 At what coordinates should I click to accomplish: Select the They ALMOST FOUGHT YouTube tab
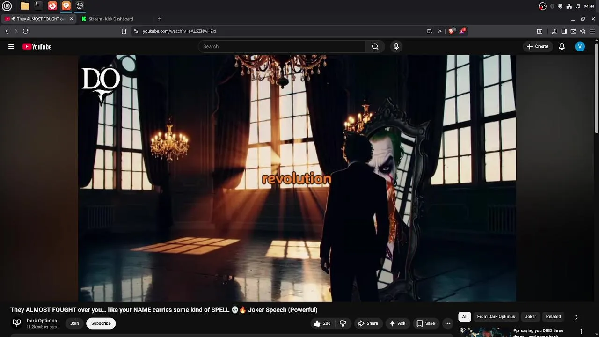(38, 19)
